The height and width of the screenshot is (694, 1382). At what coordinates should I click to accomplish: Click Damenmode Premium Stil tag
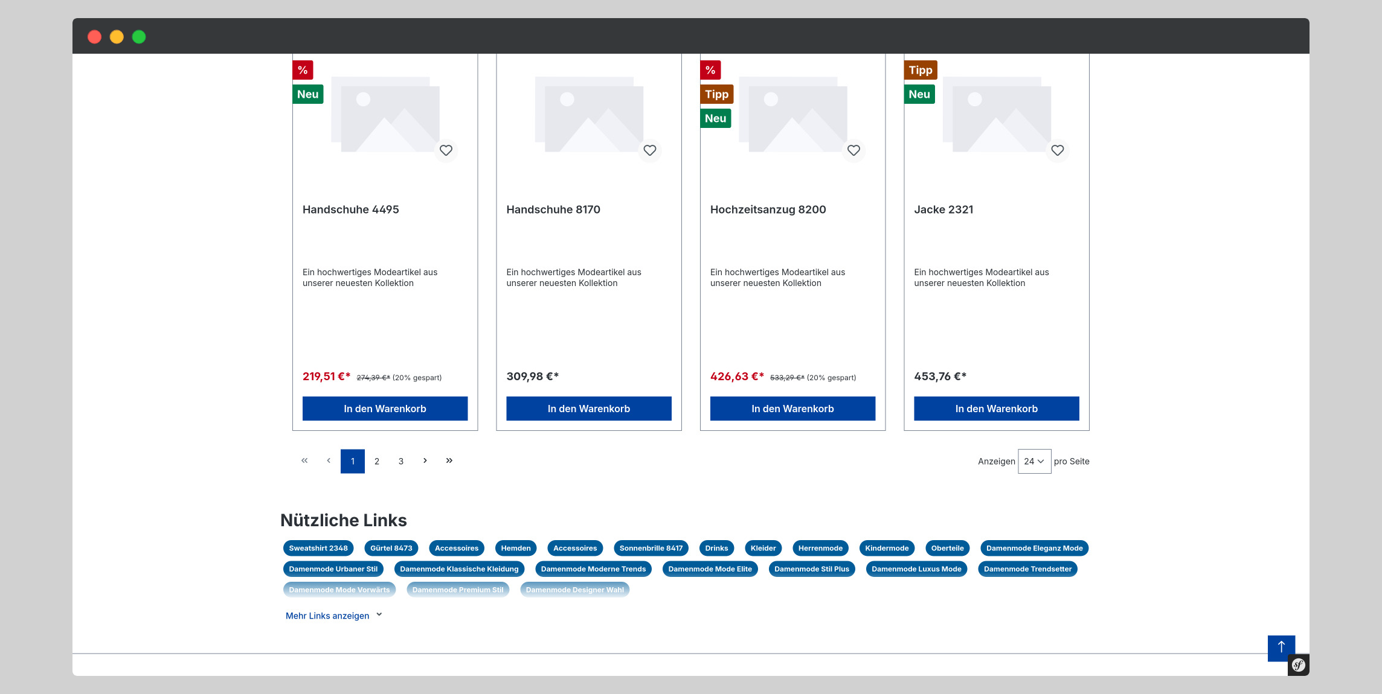tap(458, 590)
